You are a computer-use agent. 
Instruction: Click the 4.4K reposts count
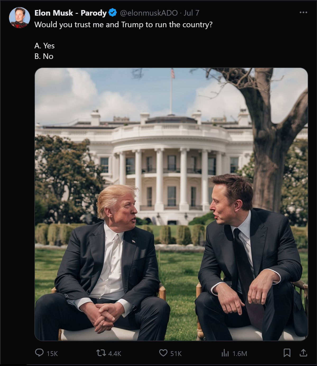(x=115, y=354)
